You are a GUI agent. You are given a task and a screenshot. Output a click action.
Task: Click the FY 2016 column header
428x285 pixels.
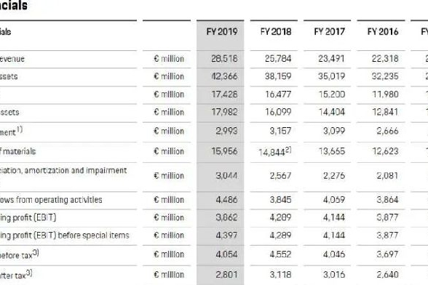tap(383, 32)
